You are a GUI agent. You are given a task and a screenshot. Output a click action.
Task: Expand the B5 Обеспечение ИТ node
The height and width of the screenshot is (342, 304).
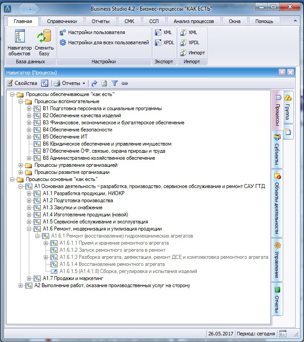(x=29, y=137)
